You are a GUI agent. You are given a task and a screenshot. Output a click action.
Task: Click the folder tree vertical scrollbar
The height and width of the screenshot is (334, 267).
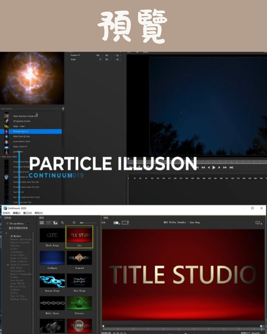pyautogui.click(x=33, y=282)
